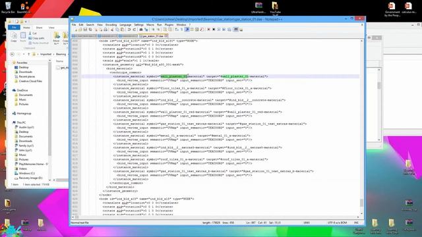
Task: Open the Search menu in Notepad++
Action: [x=90, y=25]
